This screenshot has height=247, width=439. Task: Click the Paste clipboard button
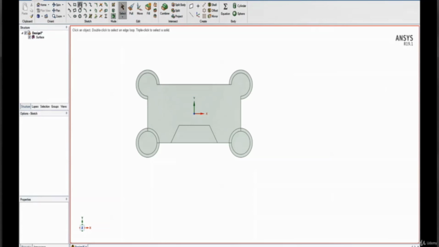coord(25,9)
